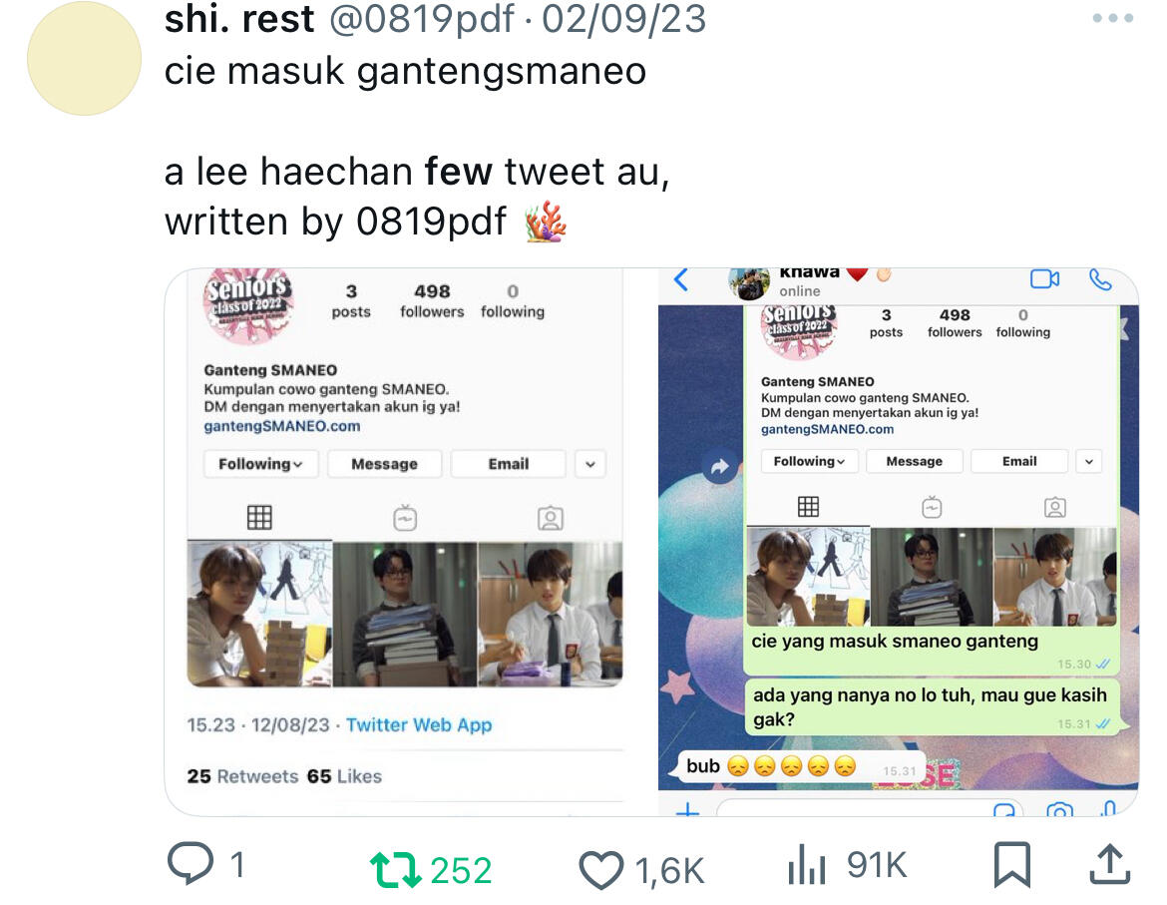Open the Jenga photo thumbnail on left
1167x905 pixels.
pos(259,614)
